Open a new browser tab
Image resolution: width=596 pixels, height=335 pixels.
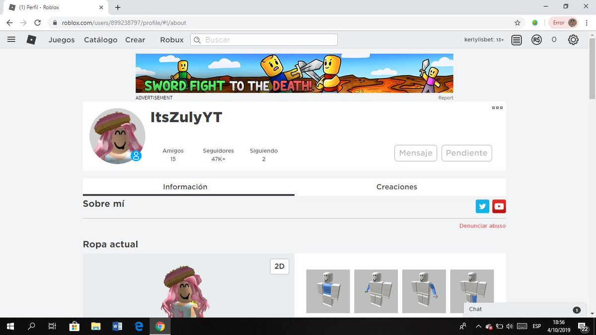click(118, 7)
